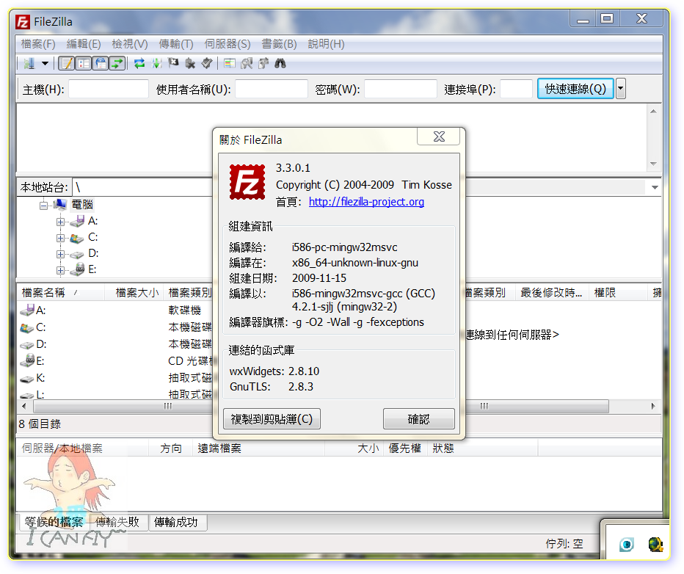Open the quickconnect history dropdown arrow
This screenshot has height=574, width=684.
620,89
